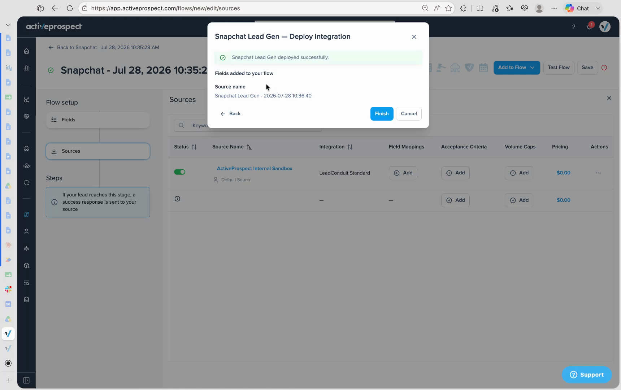Click Finish in the deploy dialog
Image resolution: width=621 pixels, height=390 pixels.
382,113
